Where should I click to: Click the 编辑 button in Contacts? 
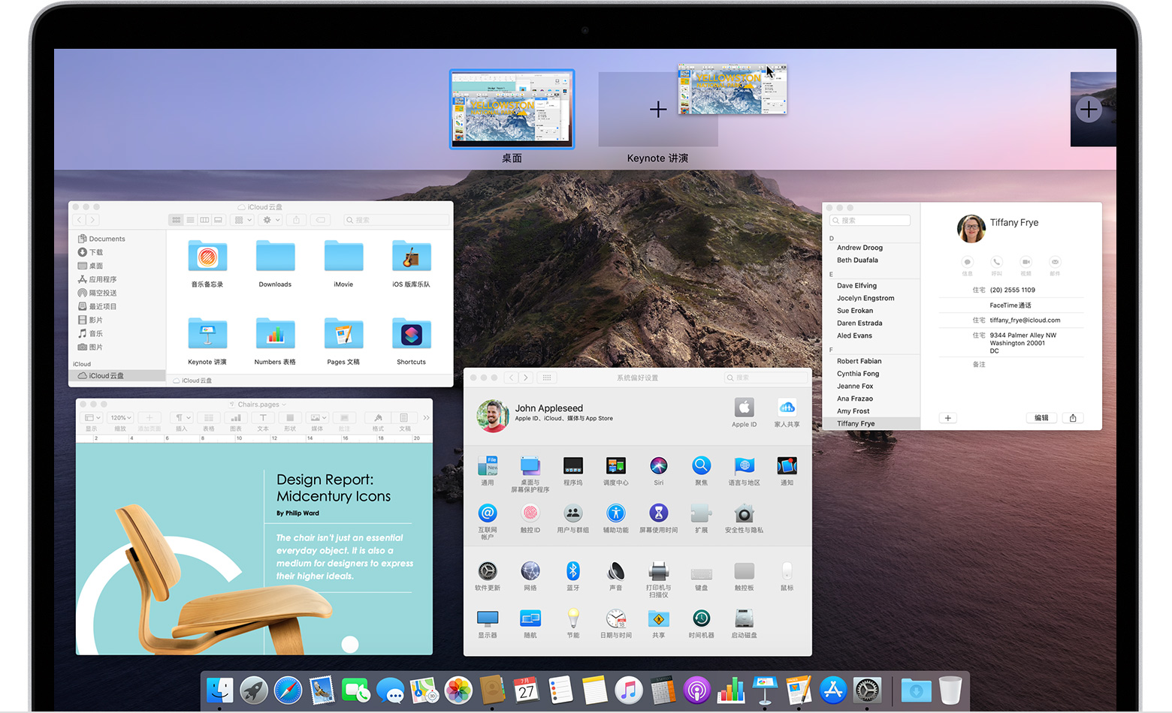pos(1041,418)
